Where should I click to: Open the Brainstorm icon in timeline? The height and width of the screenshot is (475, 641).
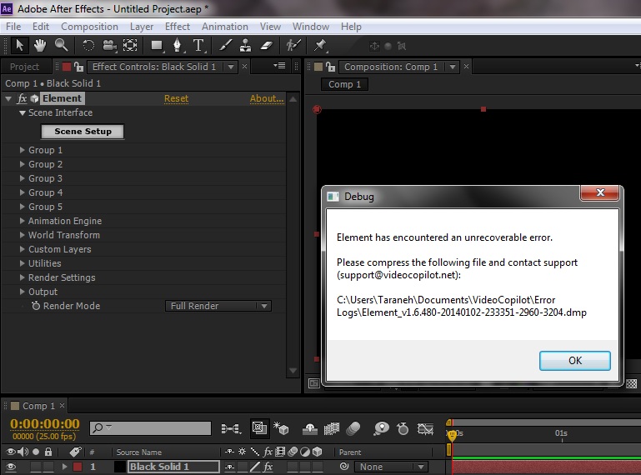382,428
